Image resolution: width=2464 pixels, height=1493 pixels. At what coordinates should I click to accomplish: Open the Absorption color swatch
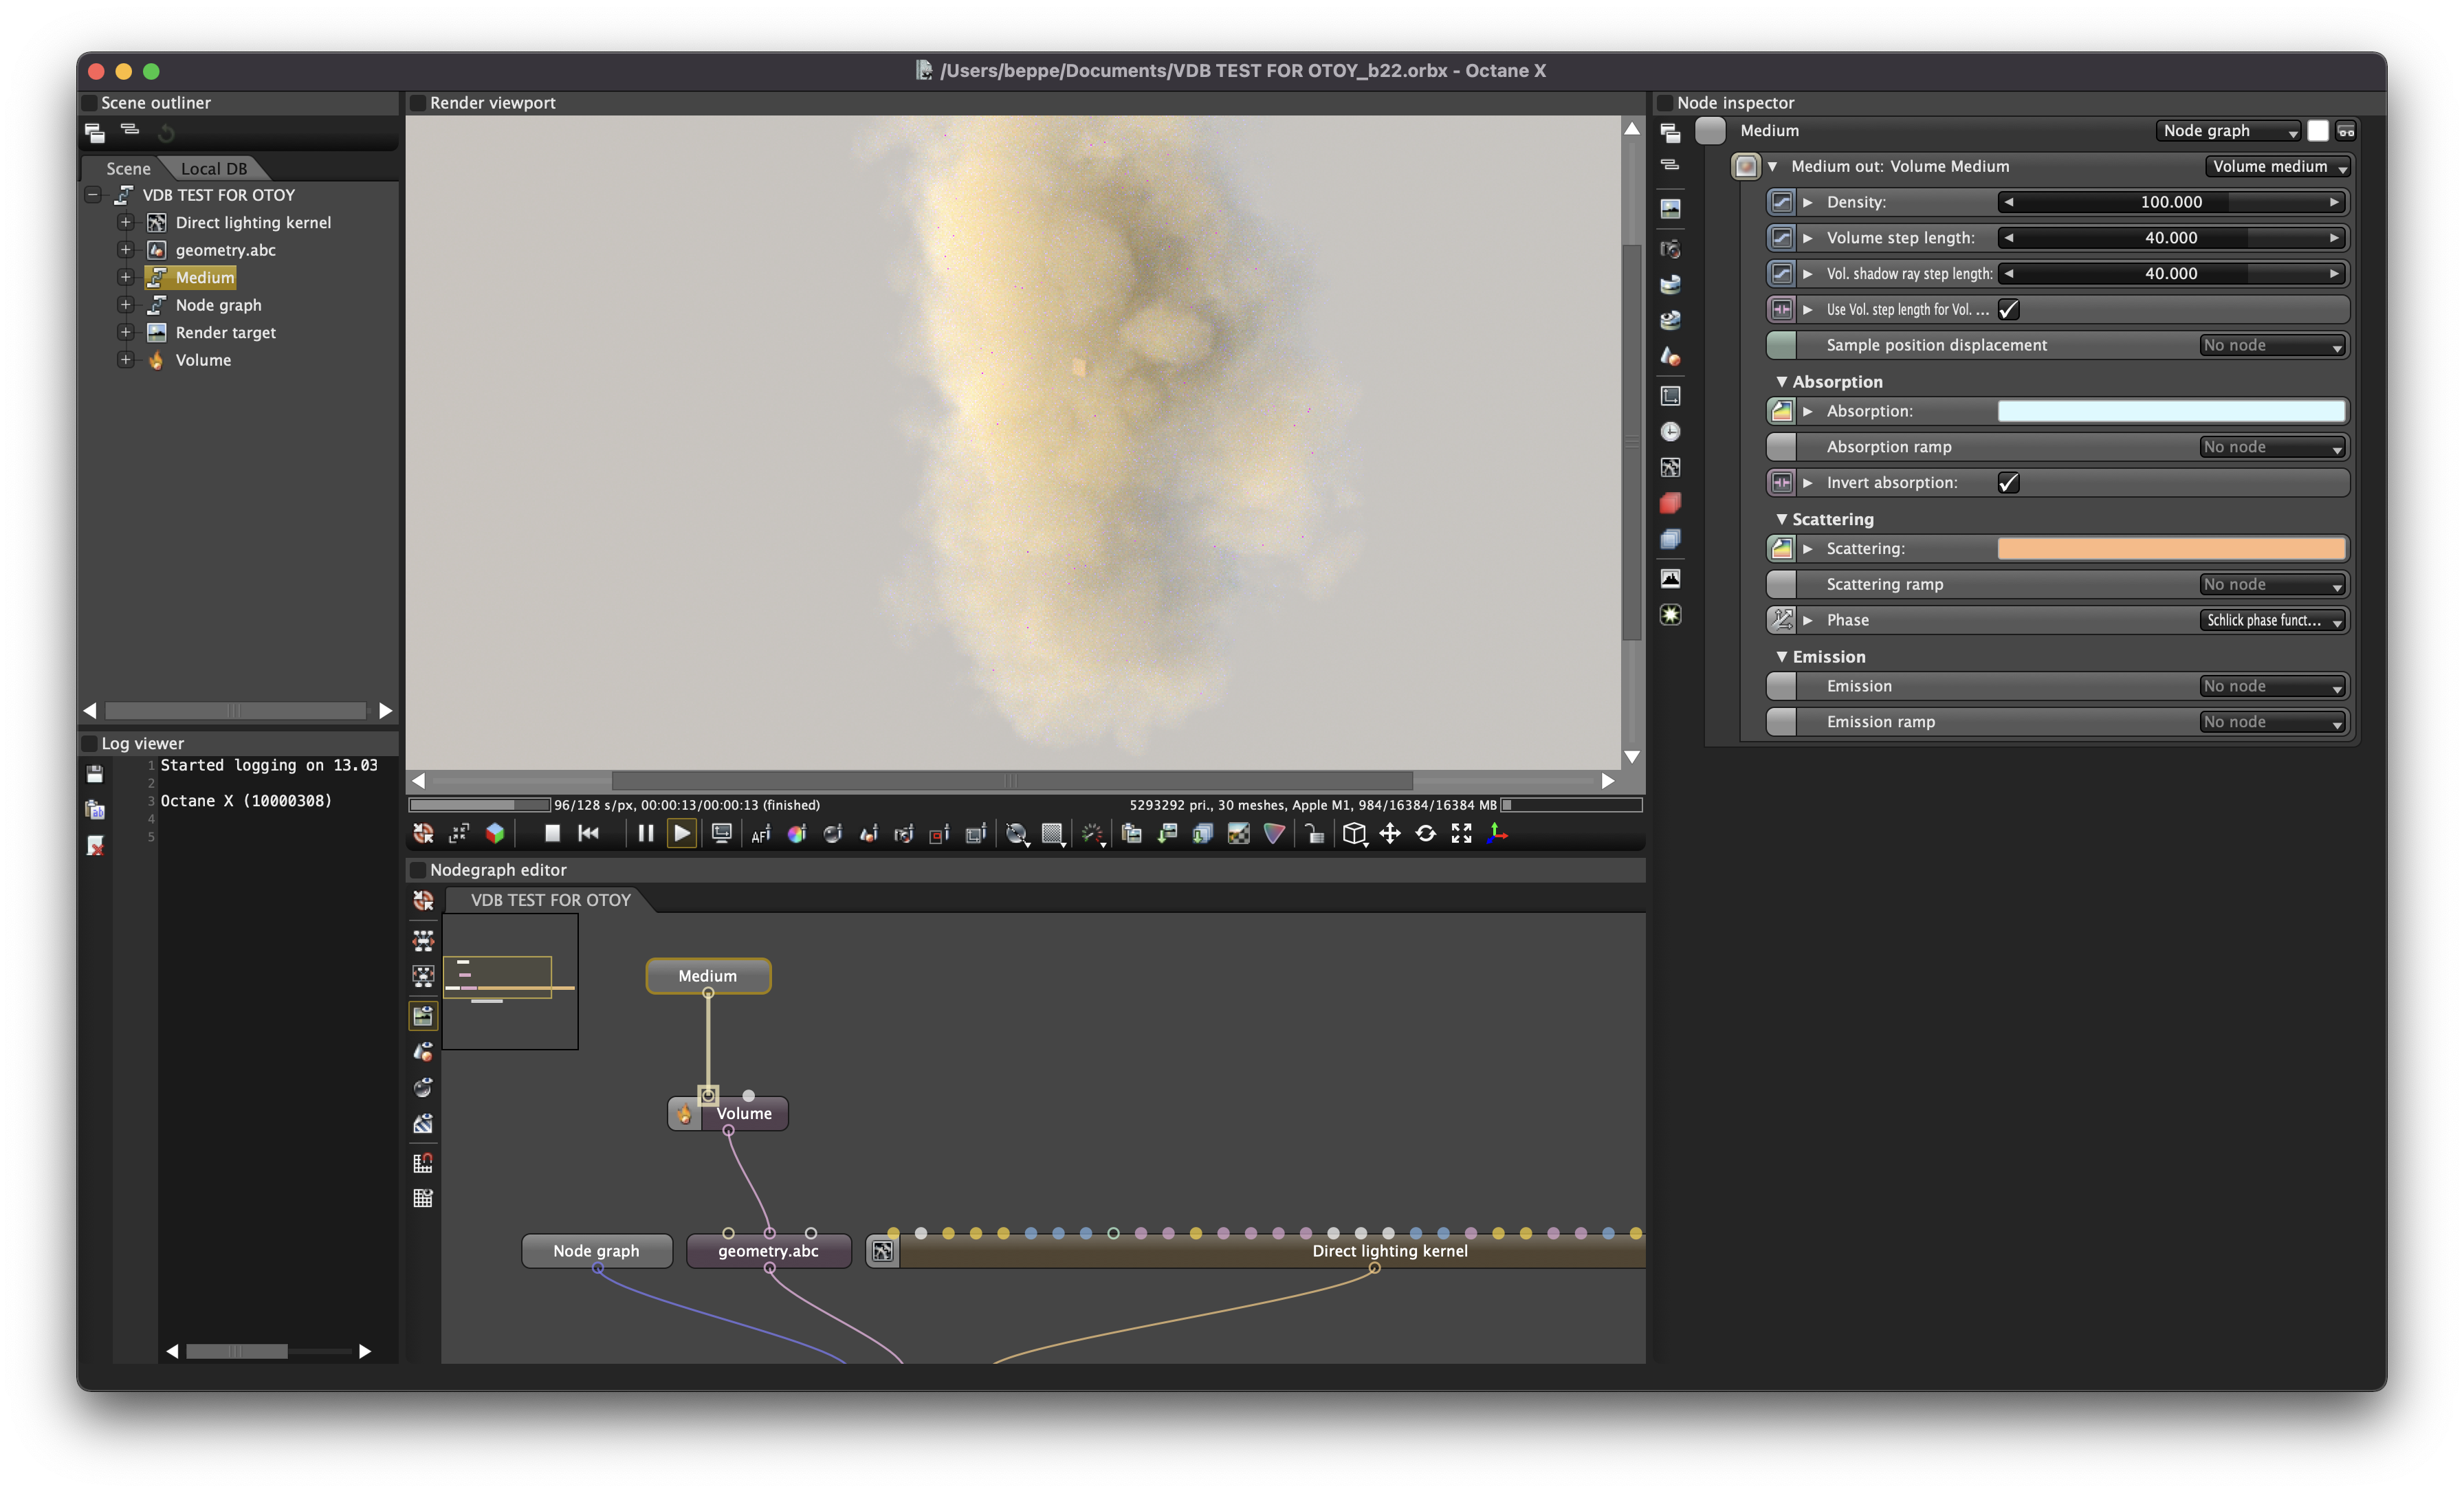point(2171,411)
